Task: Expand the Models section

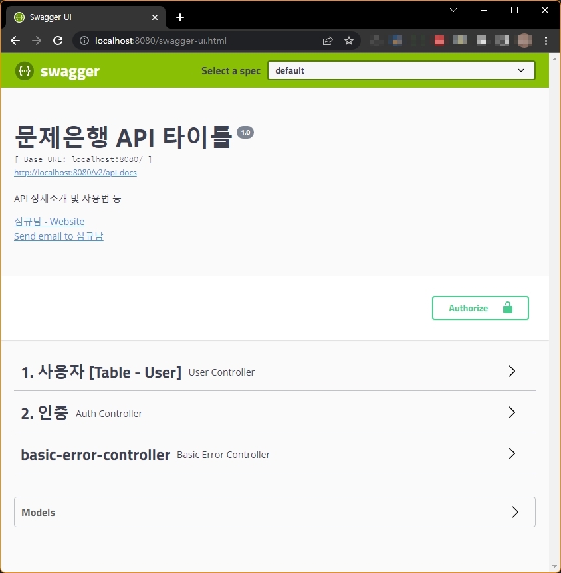Action: tap(275, 512)
